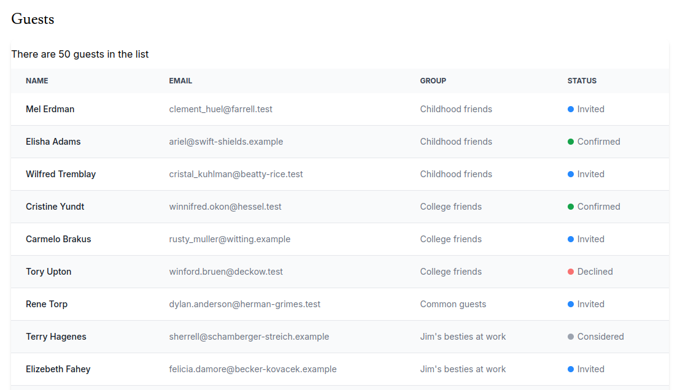Screen dimensions: 680x390
Task: Click the 50 guests count text
Action: pos(80,54)
